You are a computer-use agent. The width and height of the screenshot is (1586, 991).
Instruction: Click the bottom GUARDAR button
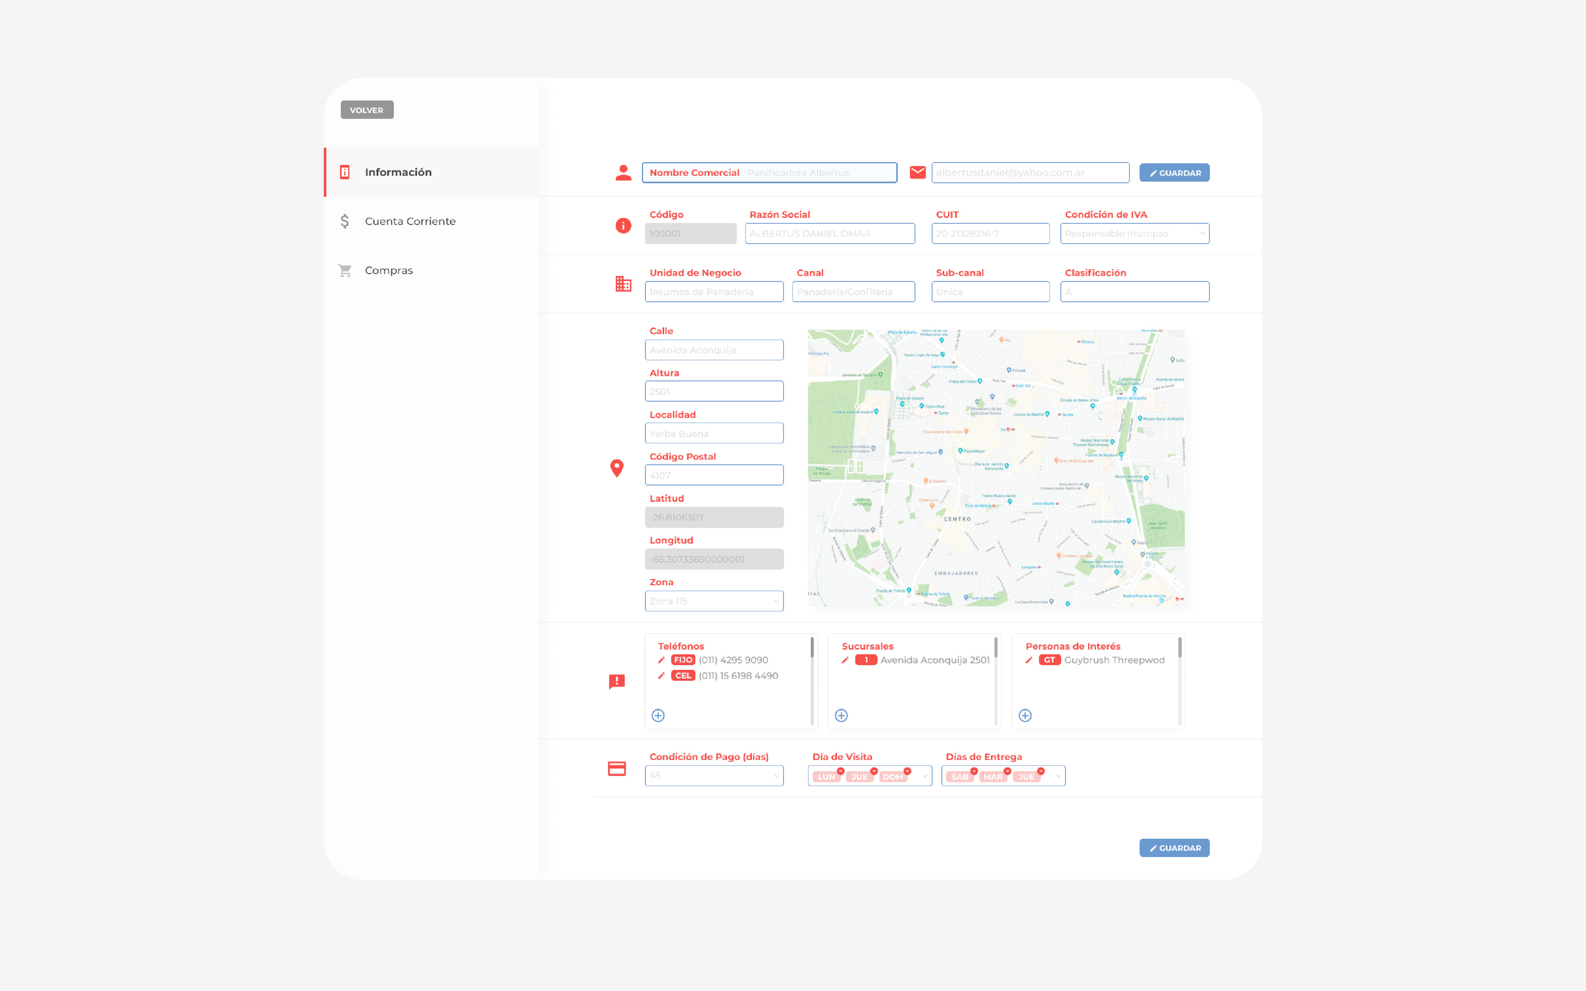(1174, 847)
